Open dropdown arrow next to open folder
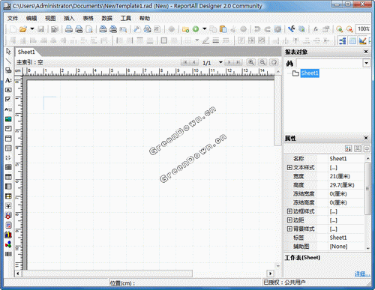Image resolution: width=375 pixels, height=290 pixels. click(x=32, y=29)
